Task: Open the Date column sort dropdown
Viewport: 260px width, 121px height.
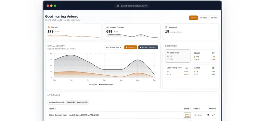Action: pyautogui.click(x=197, y=109)
